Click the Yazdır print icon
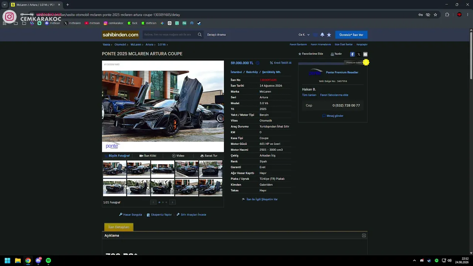The width and height of the screenshot is (473, 266). click(332, 54)
